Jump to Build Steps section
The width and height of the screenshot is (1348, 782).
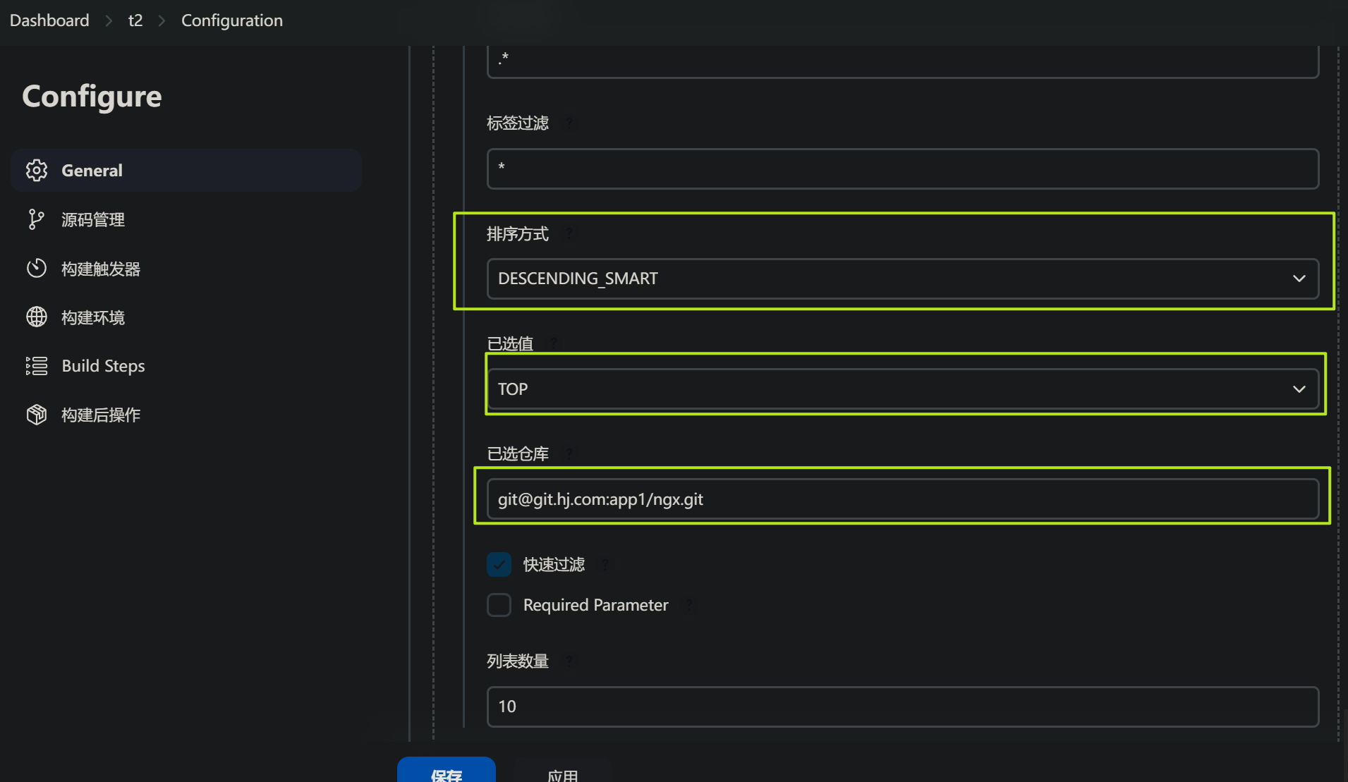pyautogui.click(x=186, y=366)
